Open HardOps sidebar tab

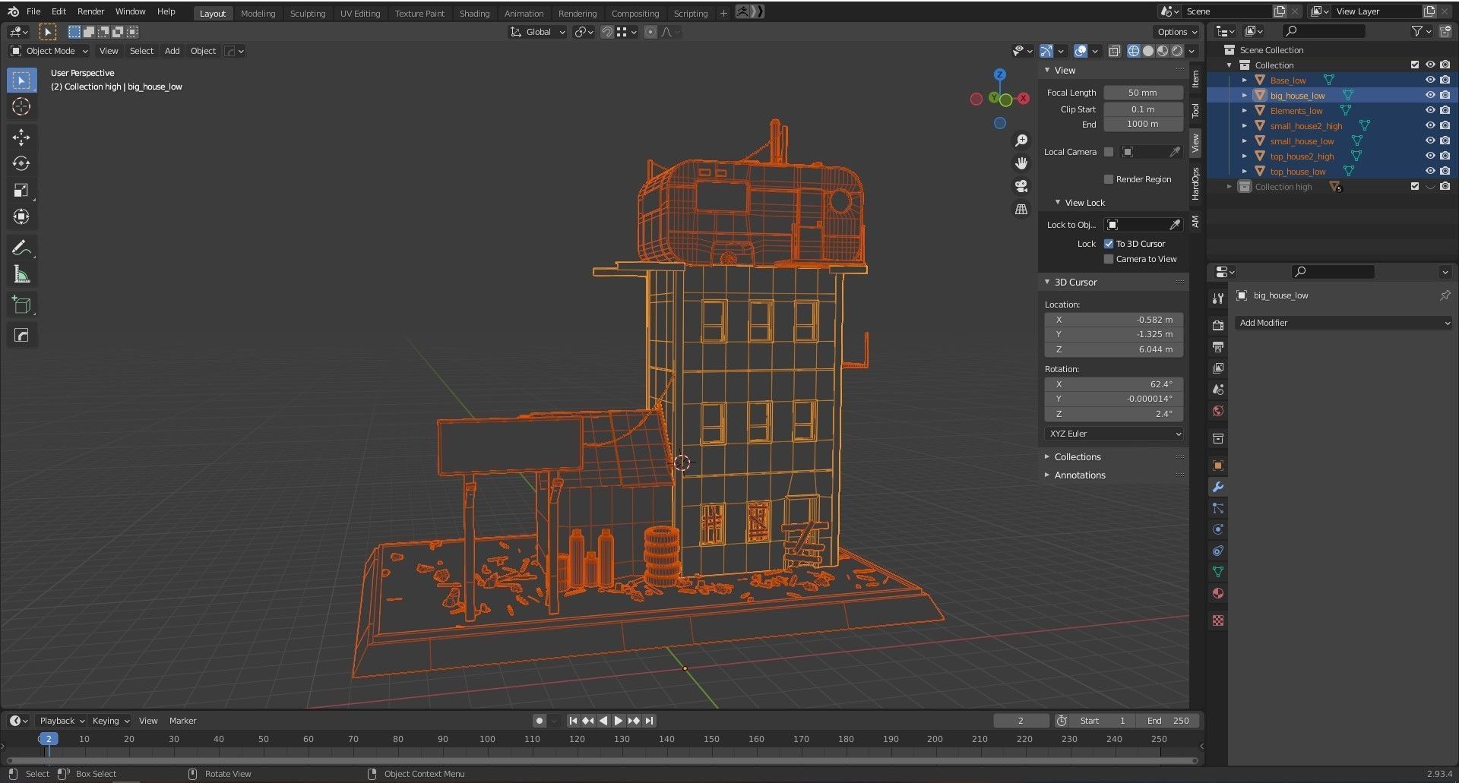click(1195, 183)
